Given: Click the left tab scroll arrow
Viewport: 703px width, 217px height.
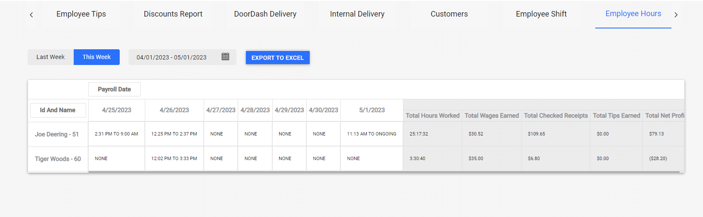Looking at the screenshot, I should pos(31,15).
